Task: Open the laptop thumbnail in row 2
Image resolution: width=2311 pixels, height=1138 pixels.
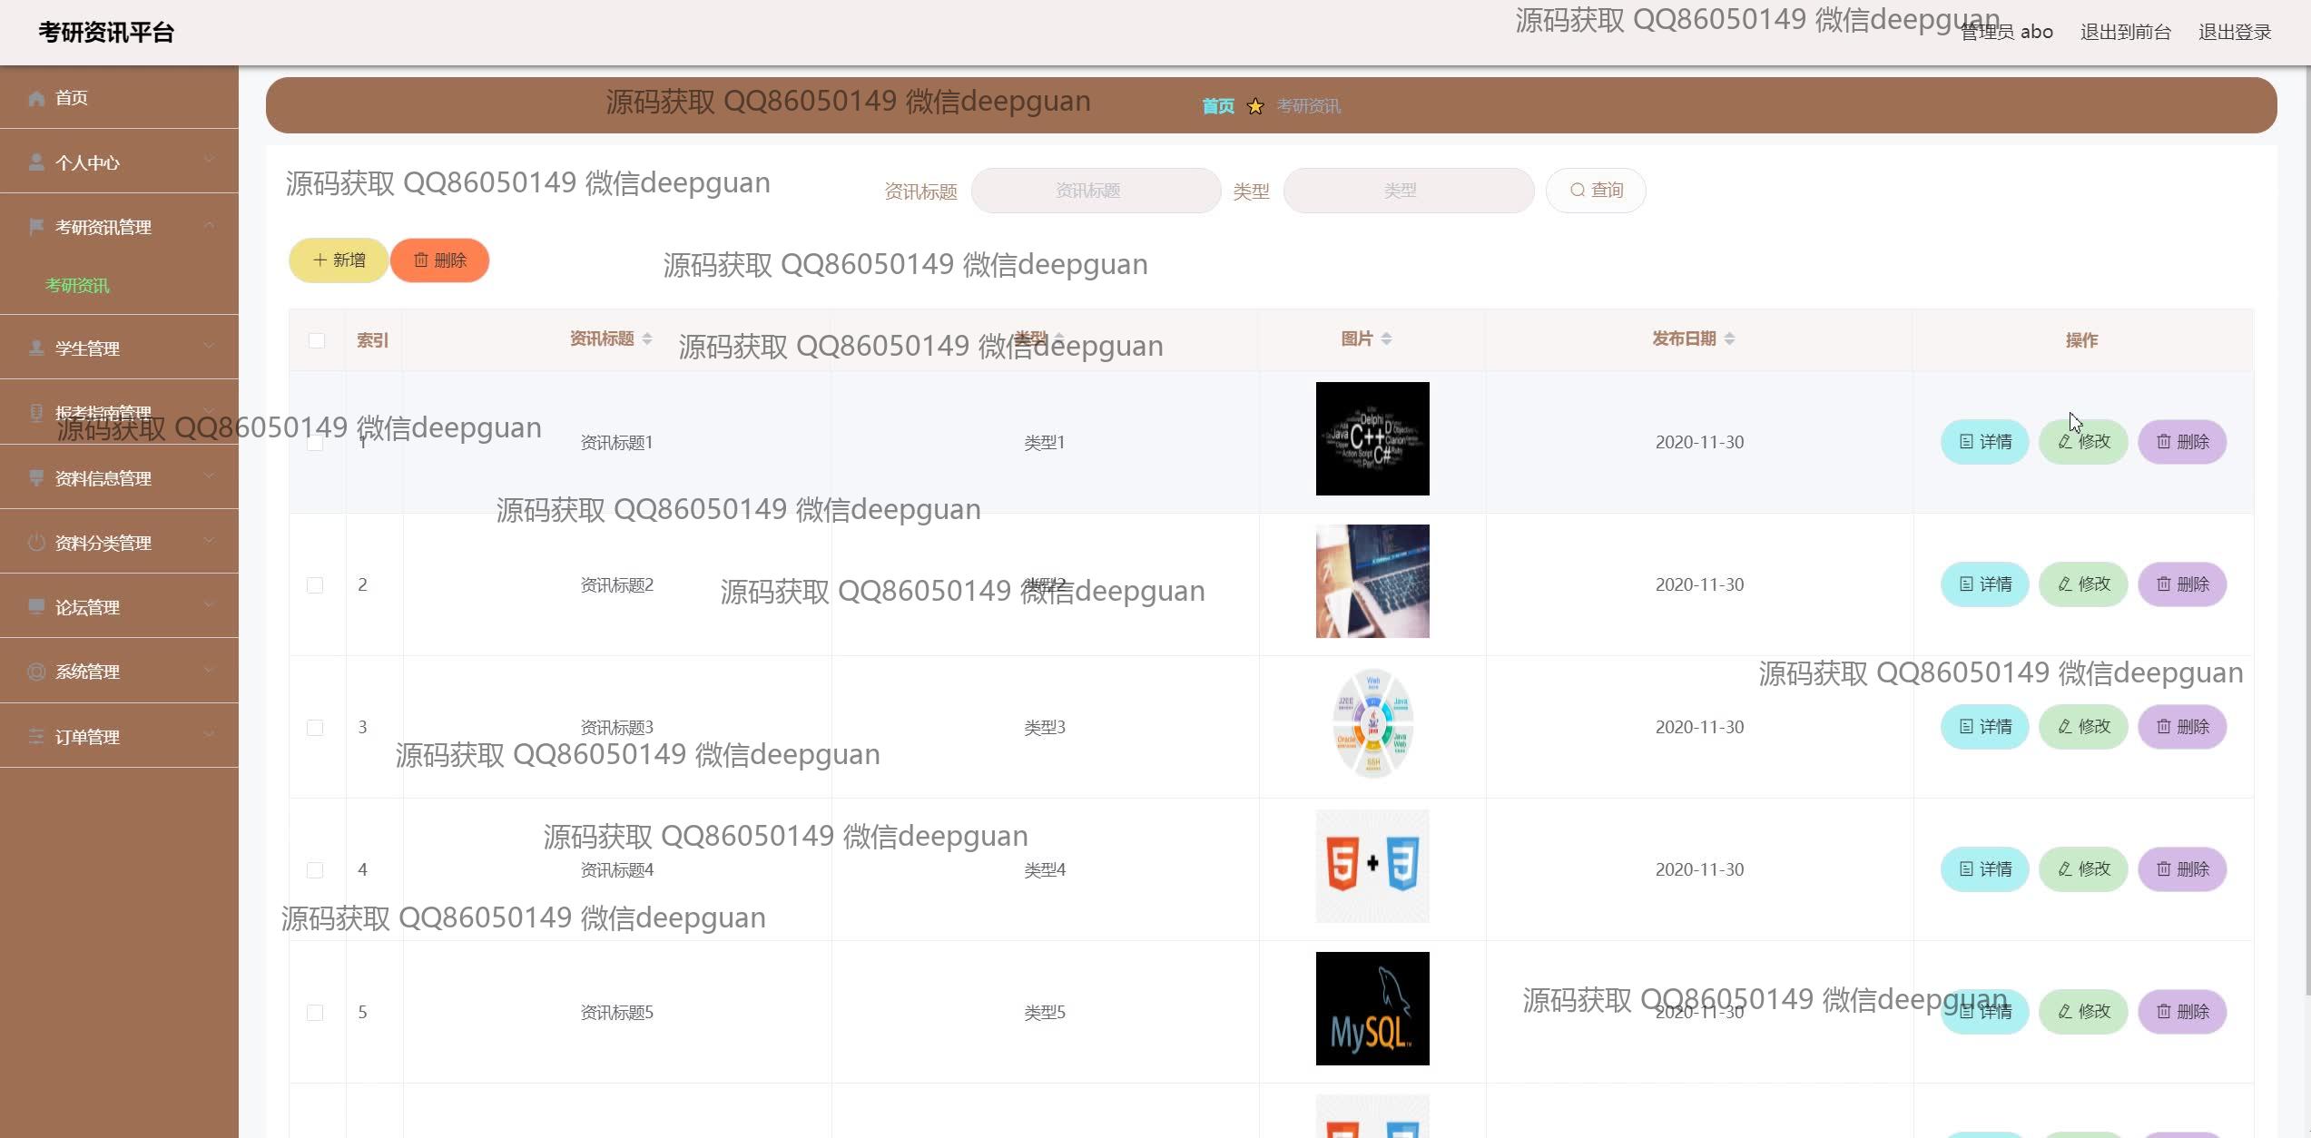Action: [1372, 581]
